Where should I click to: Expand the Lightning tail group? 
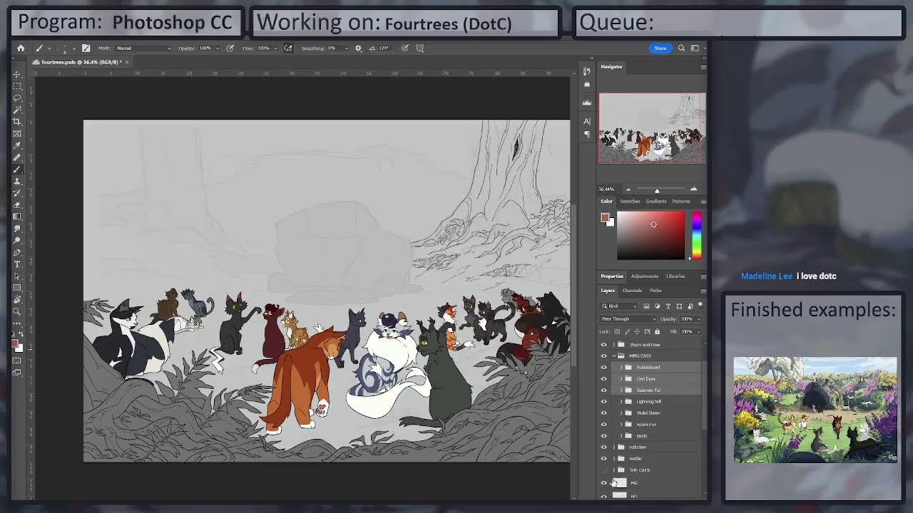point(621,402)
